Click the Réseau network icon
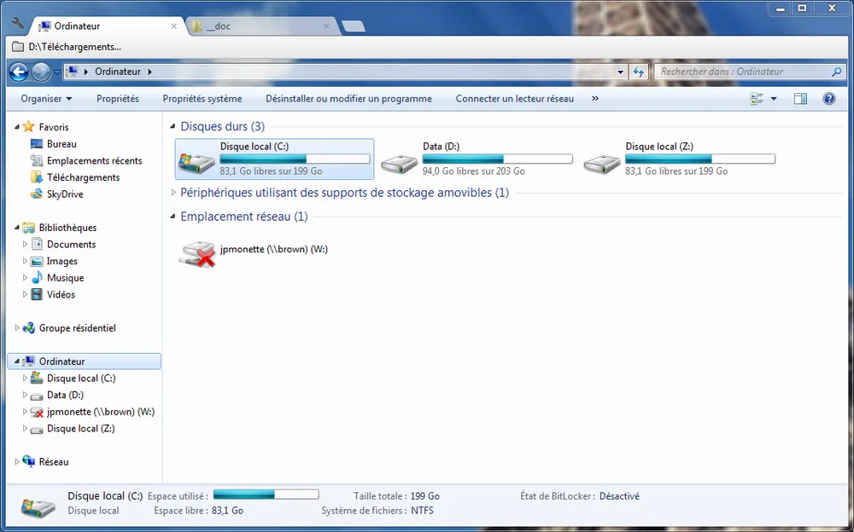The width and height of the screenshot is (854, 532). point(29,461)
